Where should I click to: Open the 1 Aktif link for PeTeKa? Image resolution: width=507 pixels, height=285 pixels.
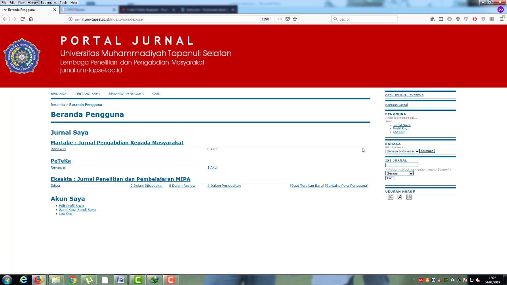point(212,167)
